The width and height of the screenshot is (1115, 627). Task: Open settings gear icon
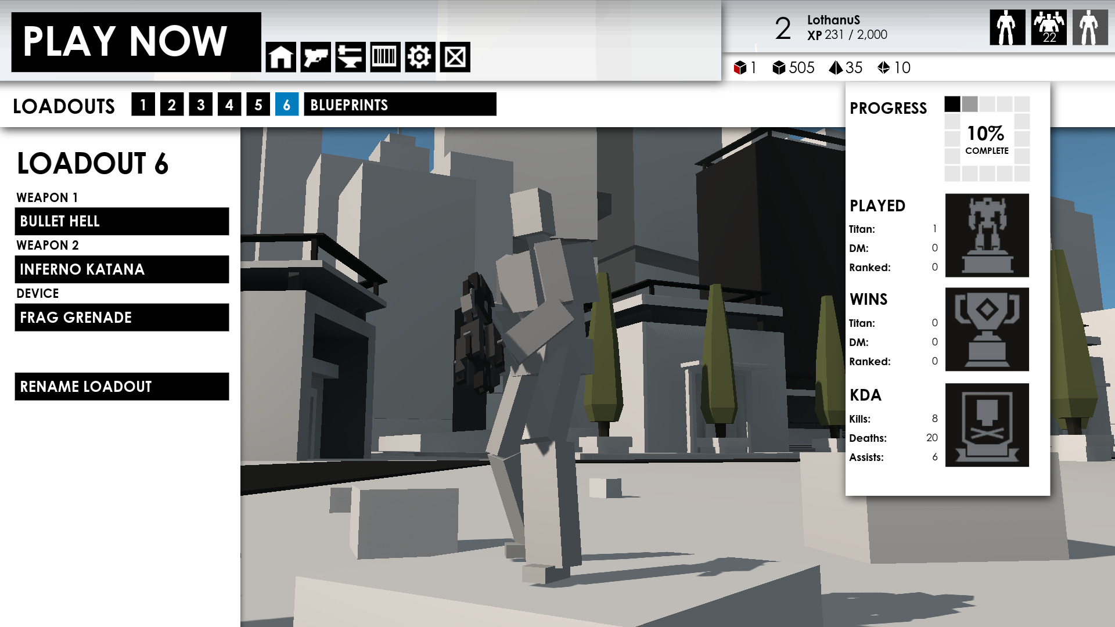(x=420, y=57)
